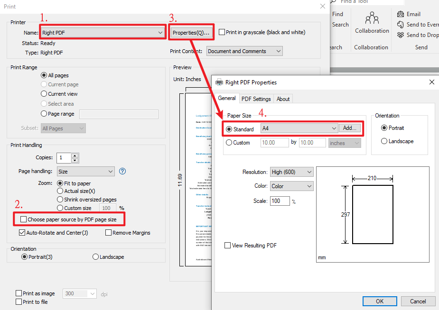Click the Scale 100 input field
This screenshot has height=310, width=439.
(280, 201)
